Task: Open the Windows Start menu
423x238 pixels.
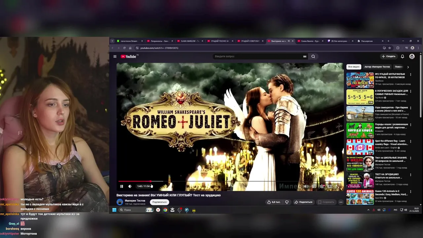Action: [114, 210]
